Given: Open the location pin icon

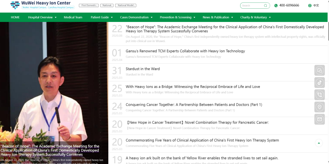Looking at the screenshot, I should [320, 107].
